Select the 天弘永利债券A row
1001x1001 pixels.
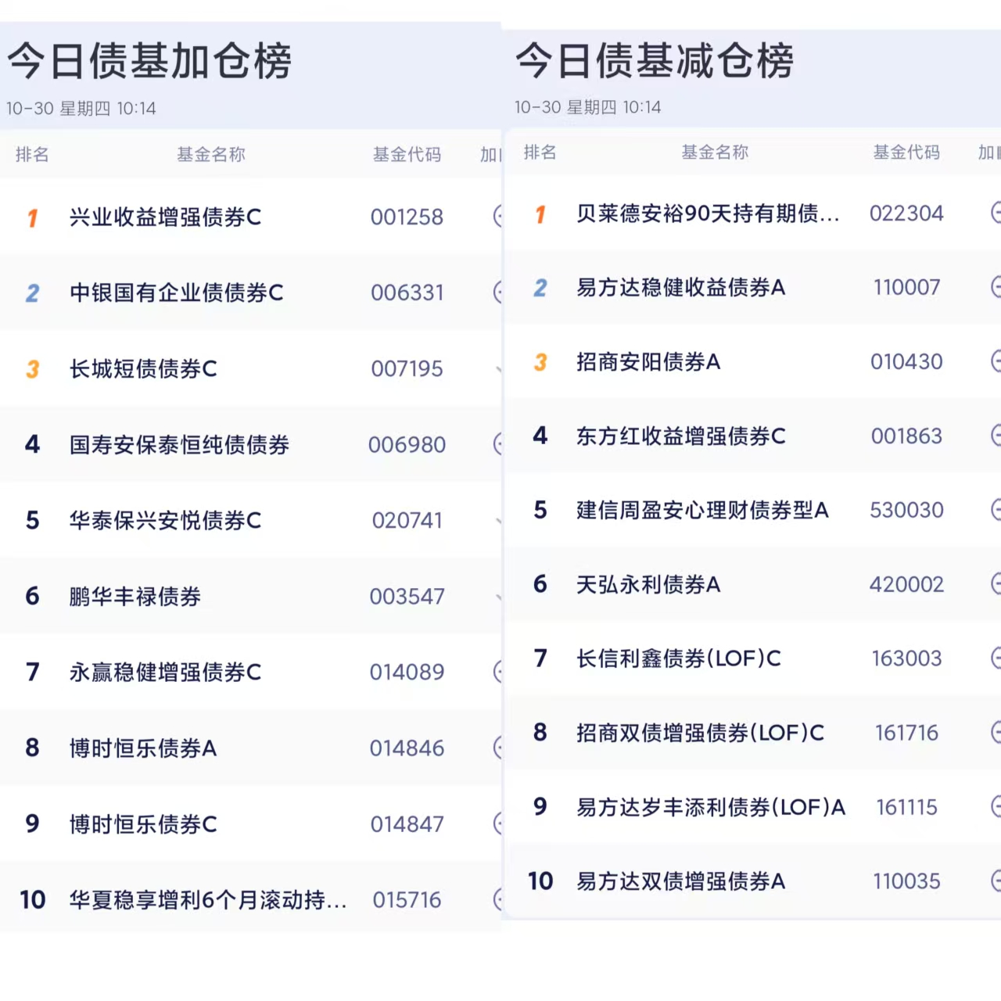coord(753,584)
